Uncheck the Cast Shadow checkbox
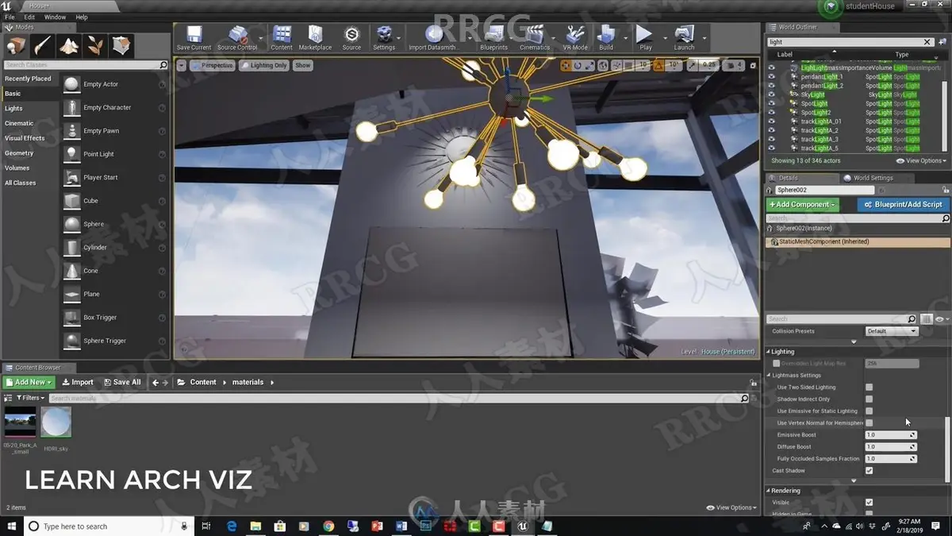This screenshot has width=952, height=536. [869, 471]
